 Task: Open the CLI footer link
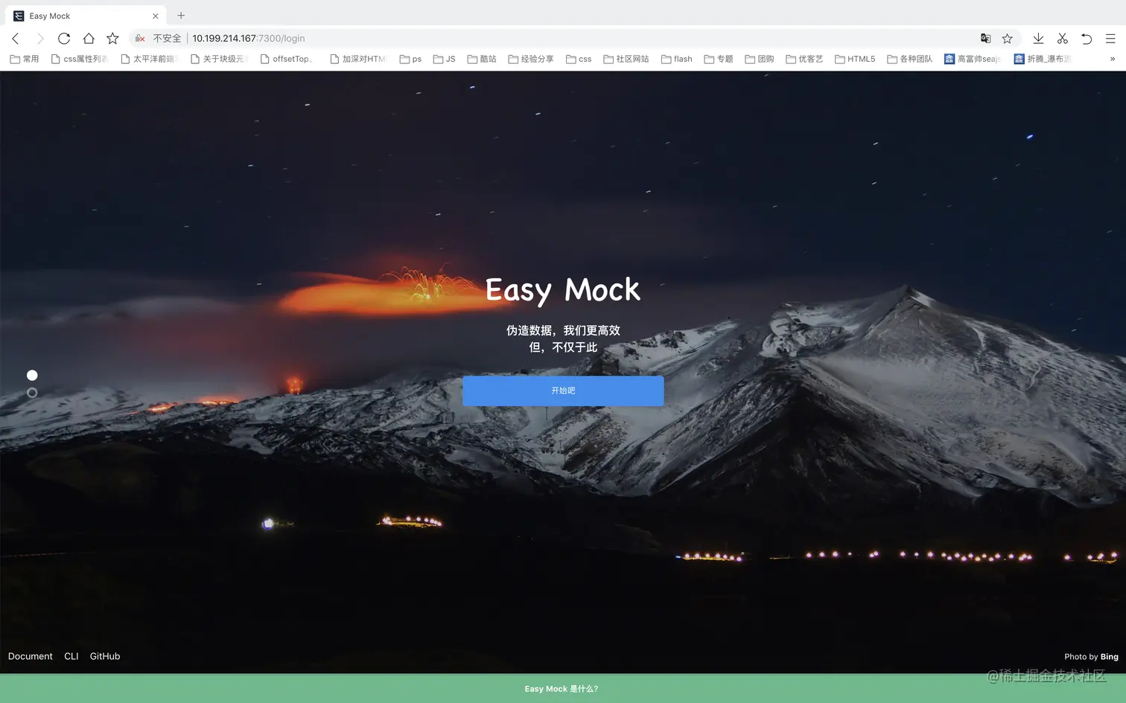[71, 656]
